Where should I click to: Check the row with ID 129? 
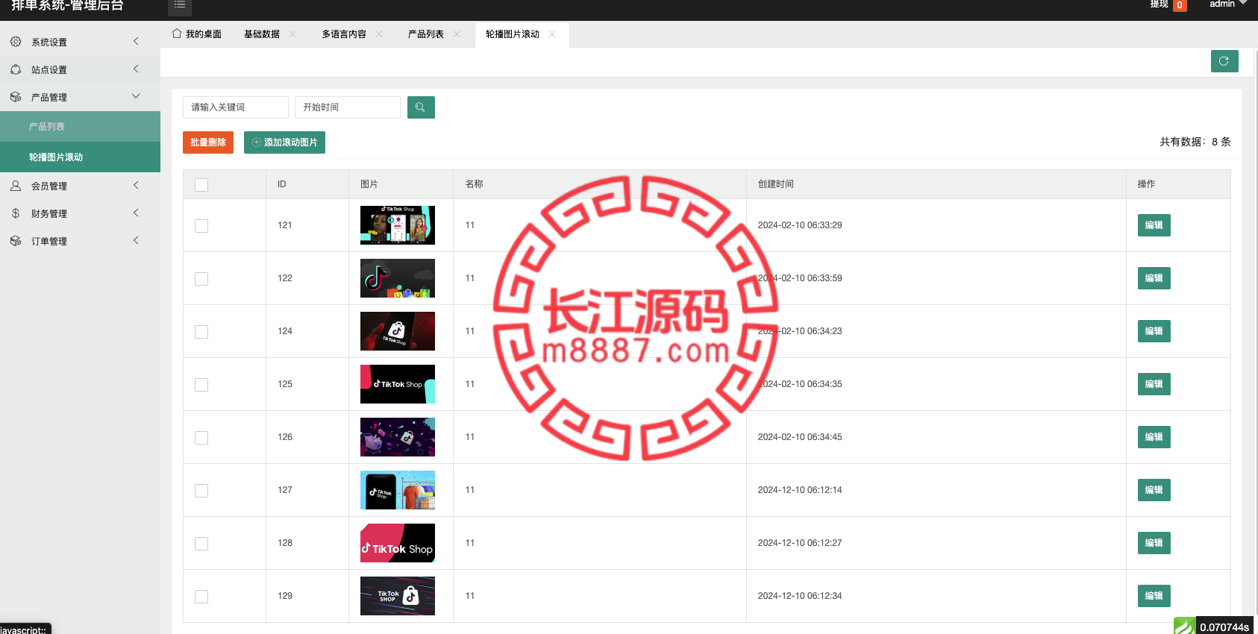201,597
